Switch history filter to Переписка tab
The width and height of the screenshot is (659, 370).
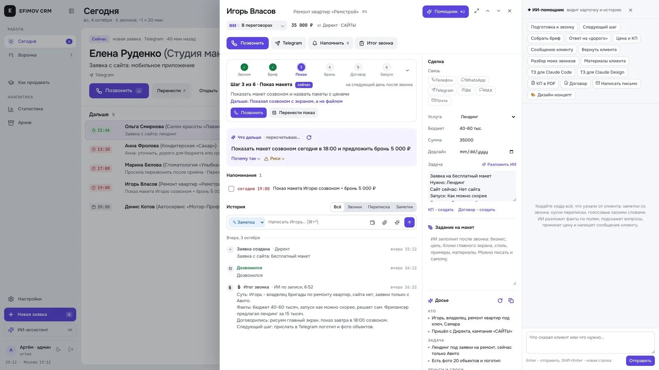click(x=379, y=207)
